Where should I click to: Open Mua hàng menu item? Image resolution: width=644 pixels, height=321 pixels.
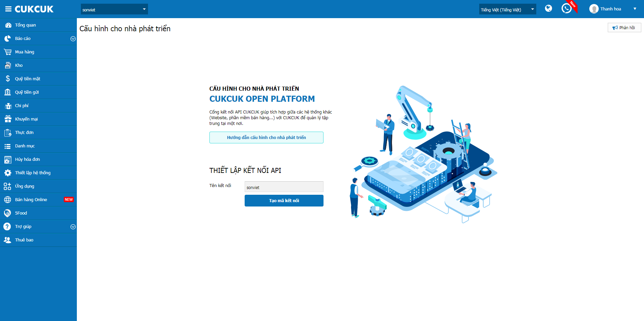pyautogui.click(x=38, y=52)
